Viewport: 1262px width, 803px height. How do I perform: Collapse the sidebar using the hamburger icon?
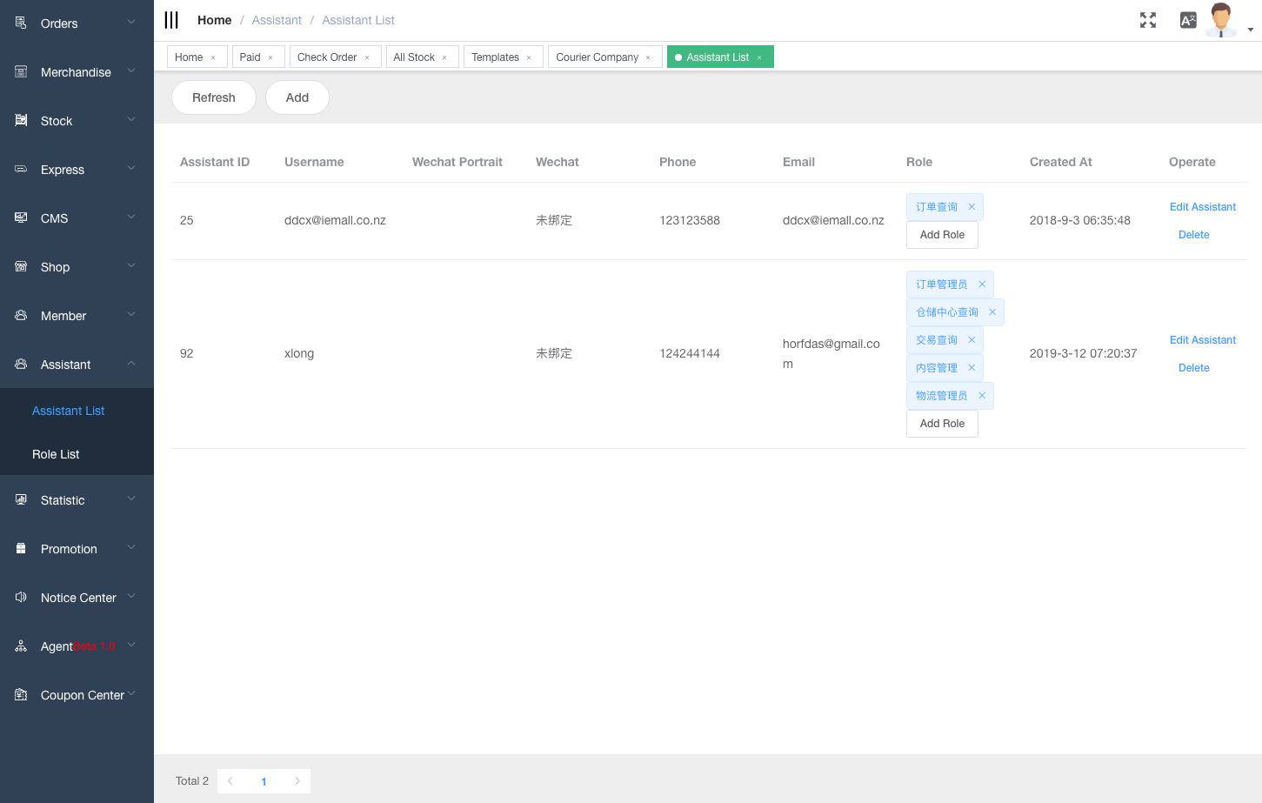tap(170, 19)
